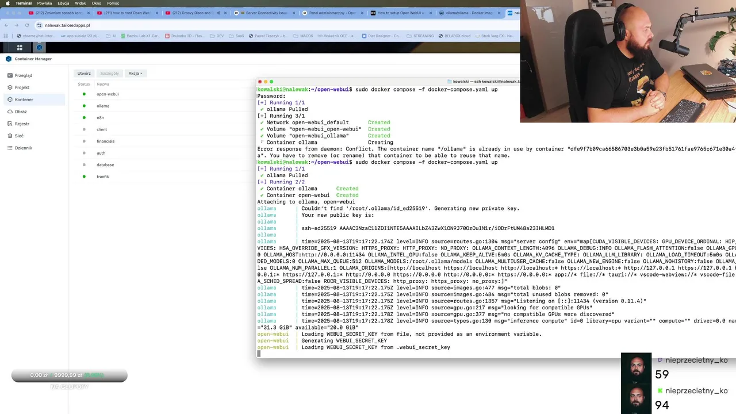Click the site info icon in the address bar

[x=39, y=25]
